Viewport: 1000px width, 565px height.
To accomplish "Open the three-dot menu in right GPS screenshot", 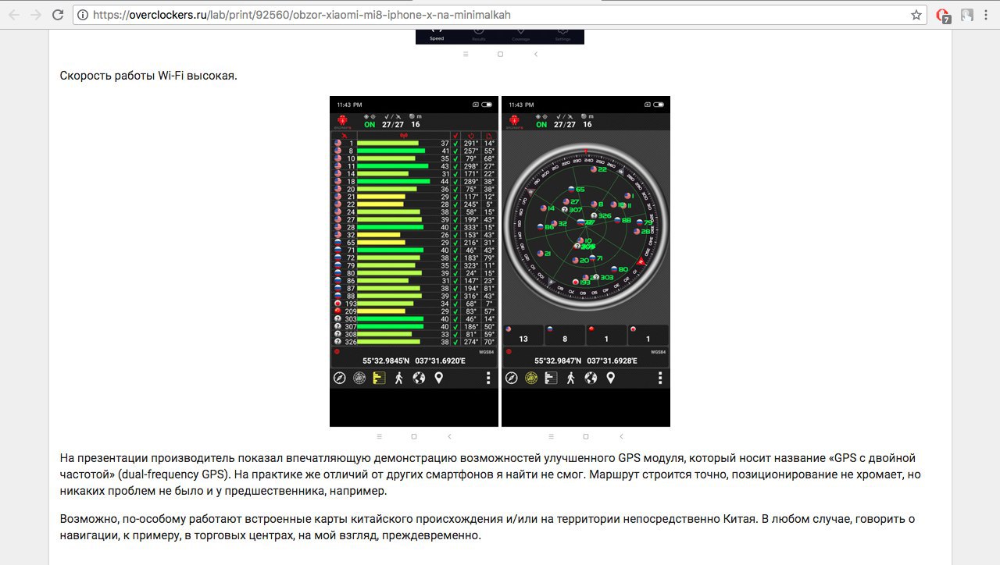I will pyautogui.click(x=660, y=378).
